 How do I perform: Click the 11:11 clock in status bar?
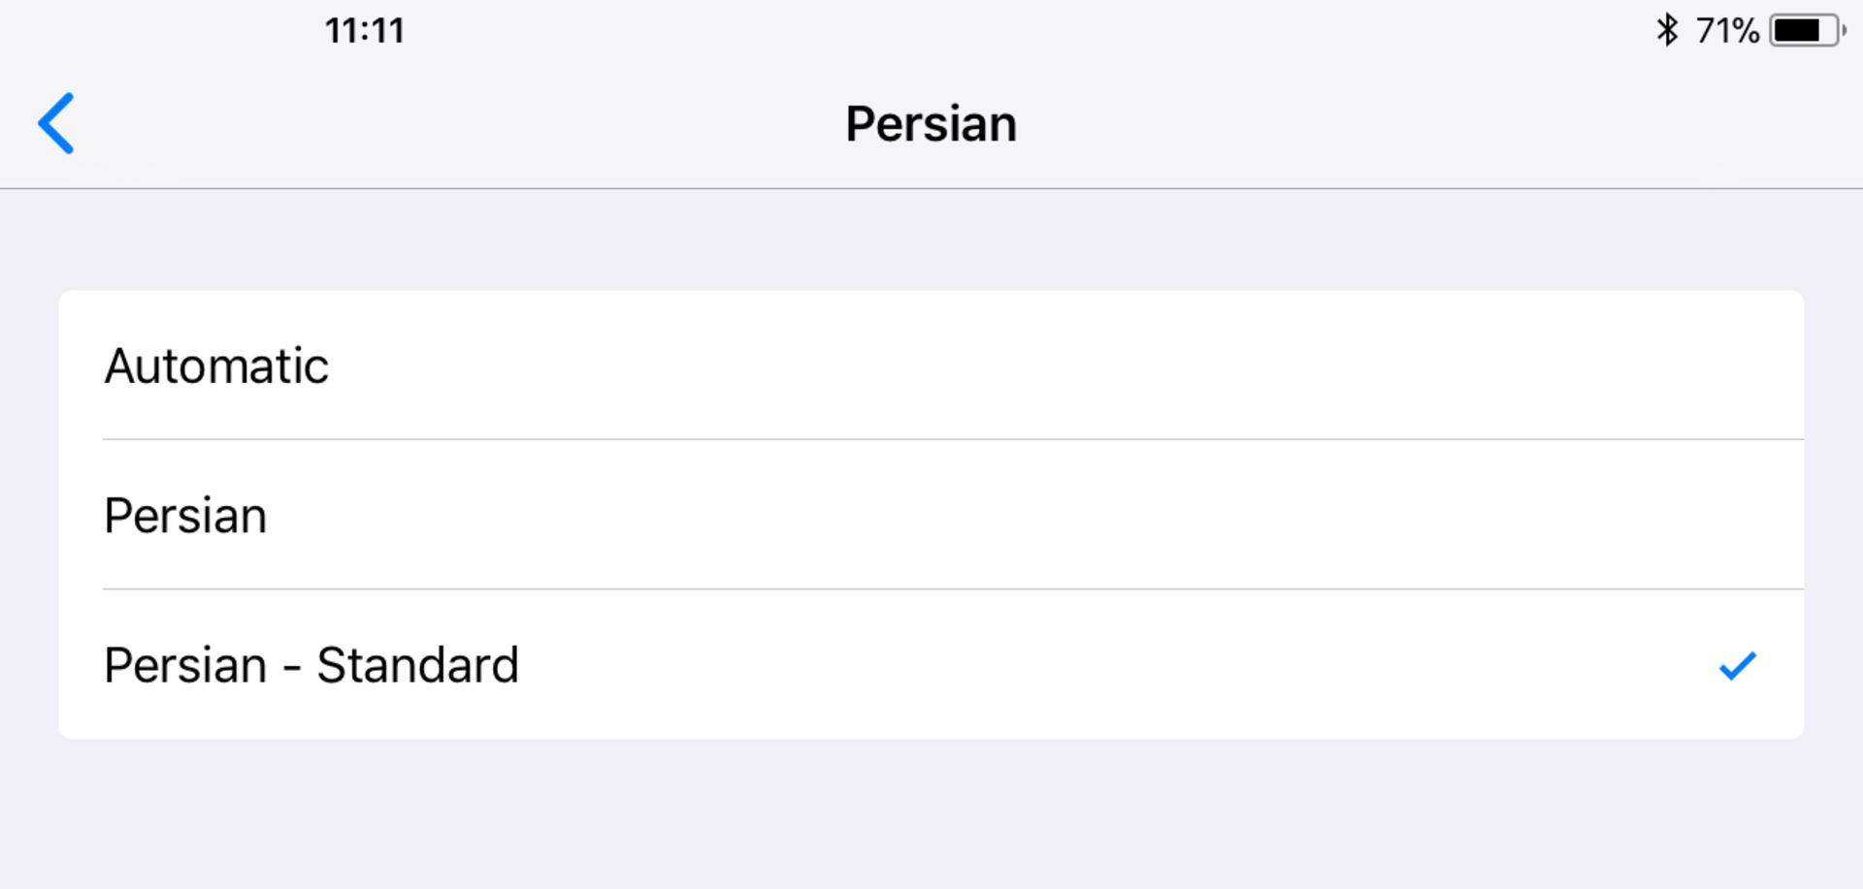[365, 31]
